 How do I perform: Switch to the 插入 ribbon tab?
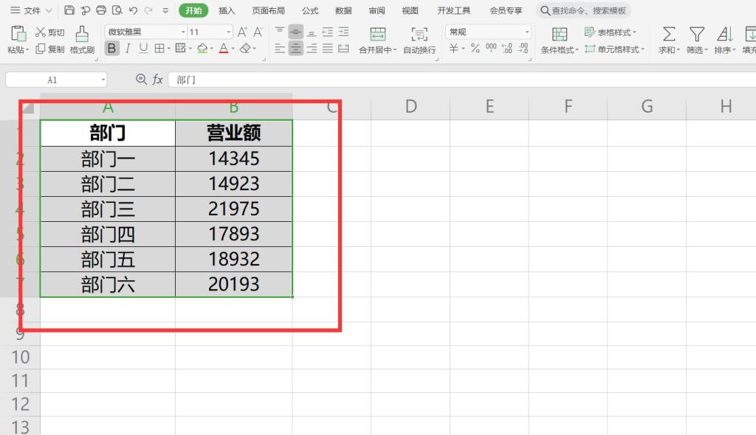[225, 10]
